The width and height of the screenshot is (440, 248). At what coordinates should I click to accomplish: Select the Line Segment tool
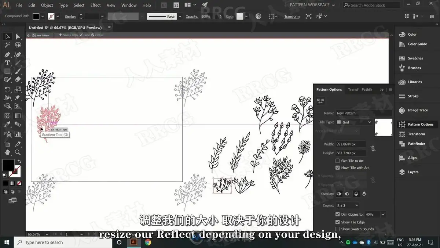coord(18,63)
